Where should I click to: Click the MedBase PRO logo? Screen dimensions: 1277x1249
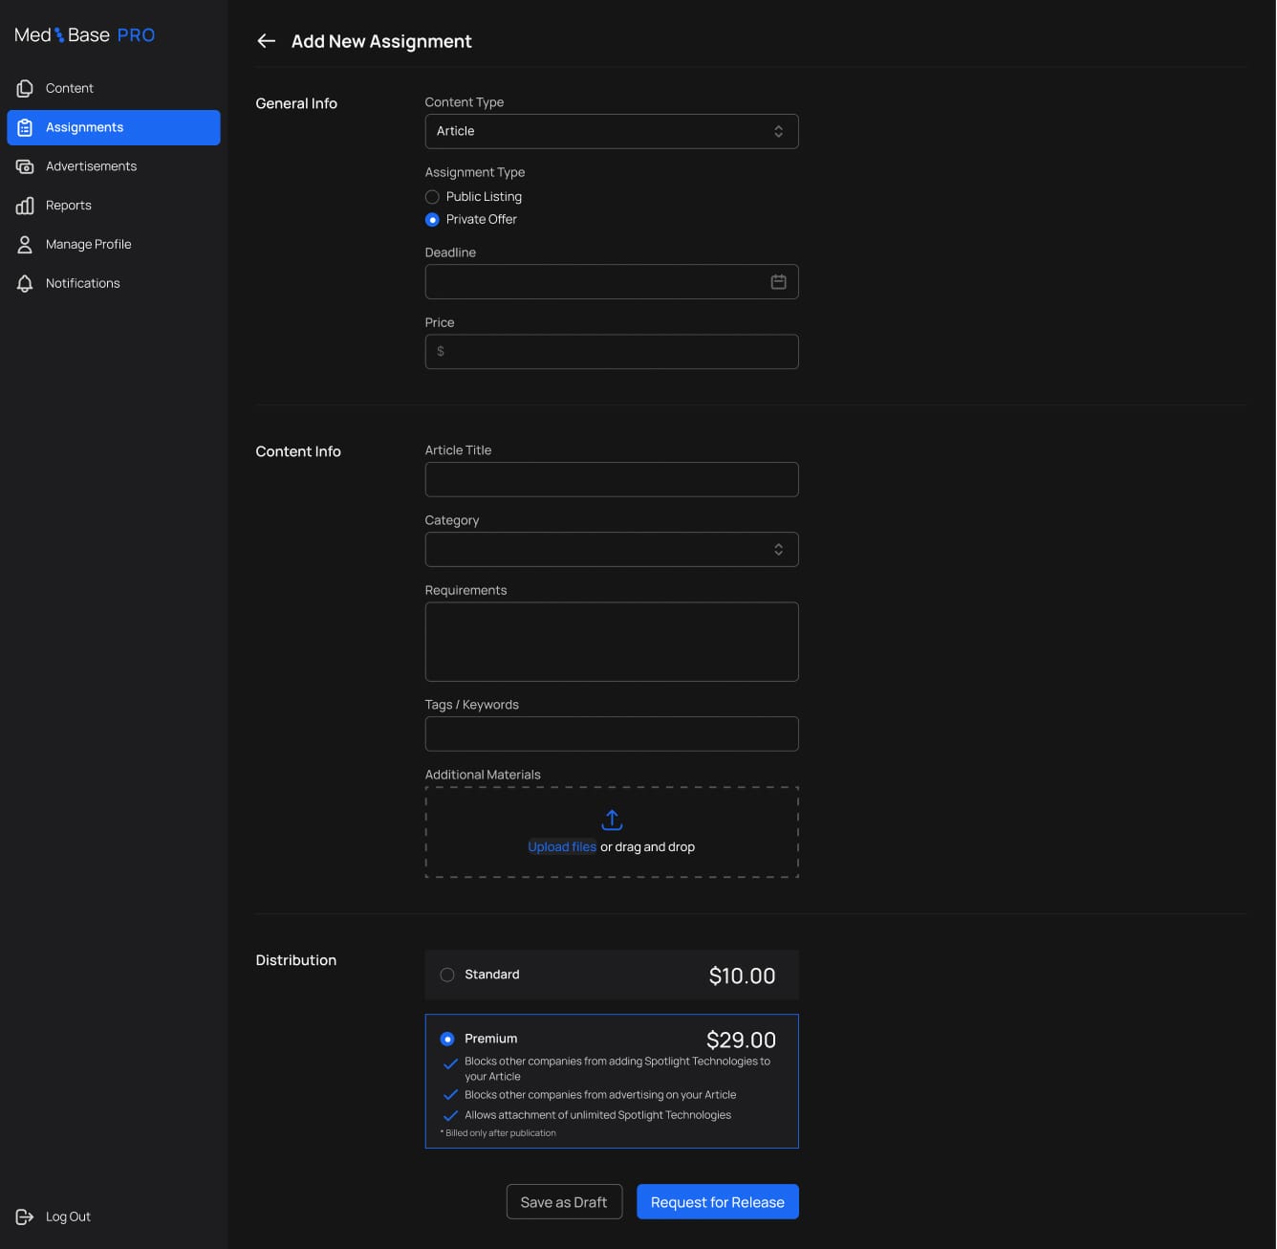tap(84, 35)
